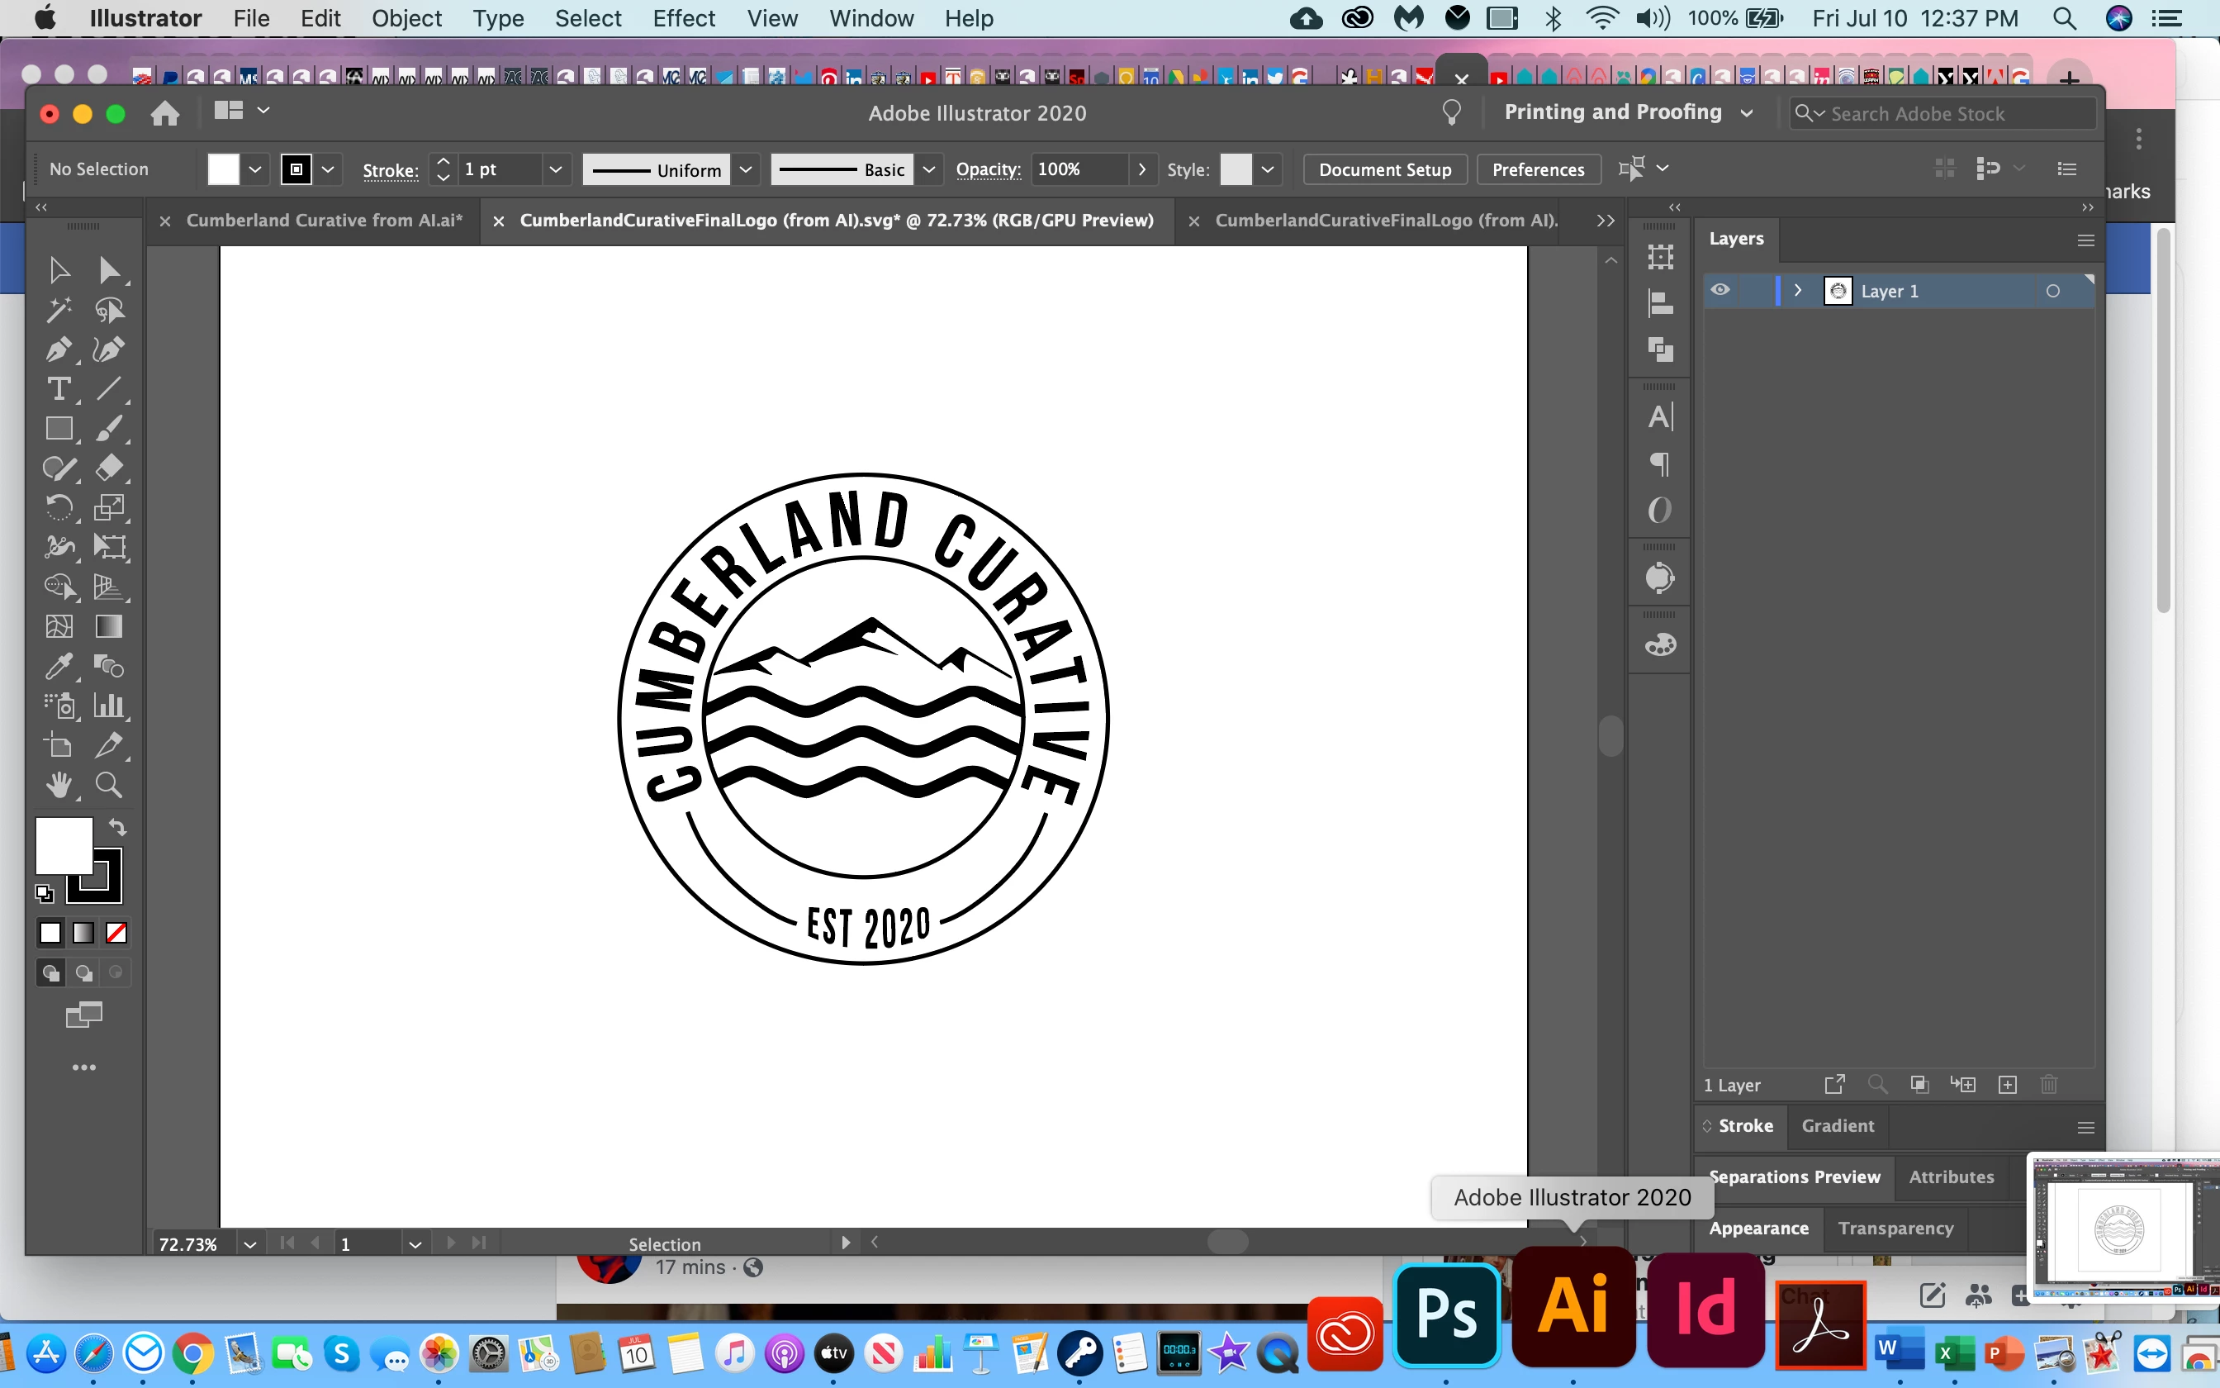
Task: Select the Eyedropper tool
Action: 58,667
